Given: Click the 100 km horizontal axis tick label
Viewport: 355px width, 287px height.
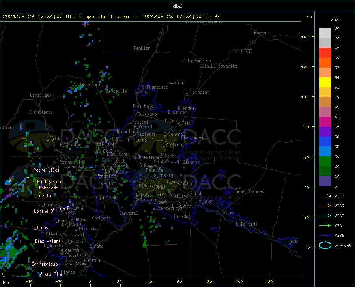Looking at the screenshot, I should coord(239,281).
